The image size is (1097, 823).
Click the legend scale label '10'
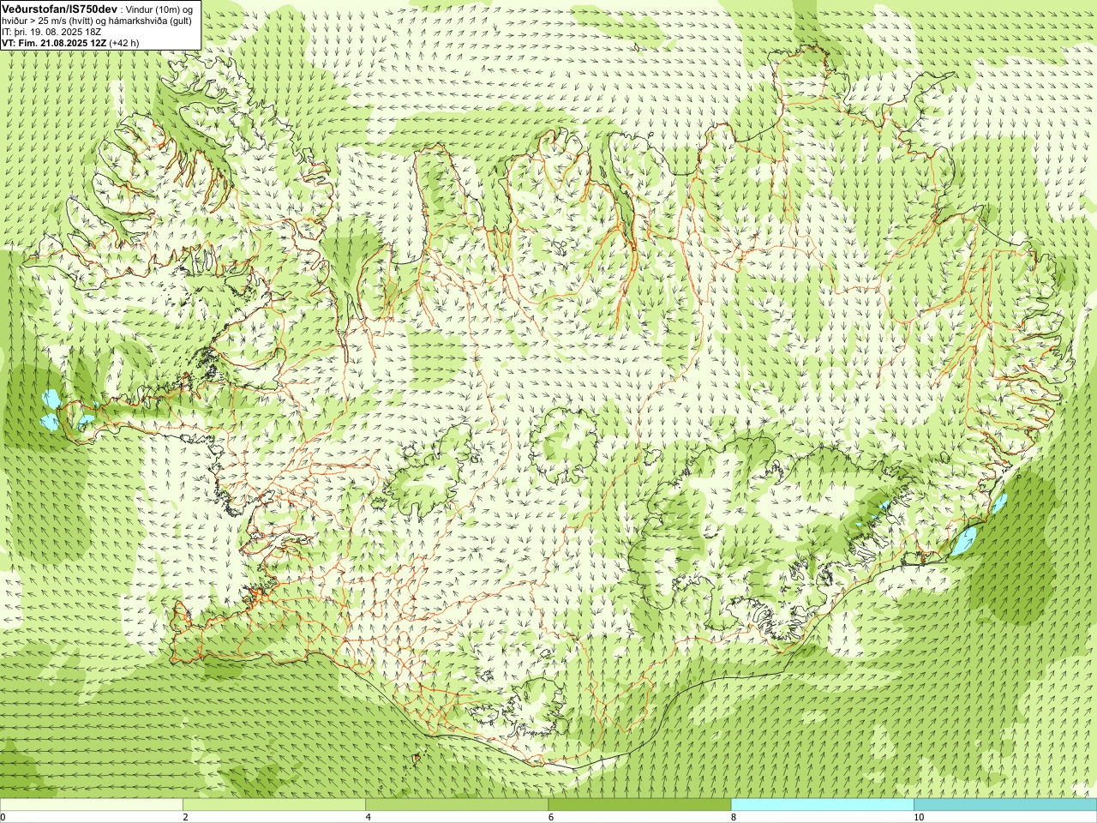tap(918, 817)
